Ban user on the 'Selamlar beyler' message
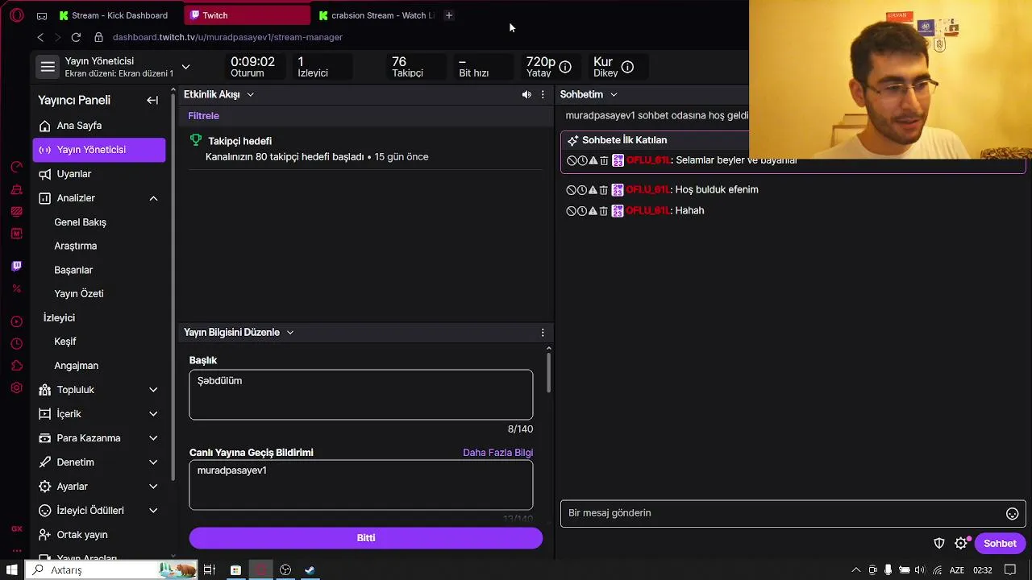The image size is (1032, 580). (572, 160)
